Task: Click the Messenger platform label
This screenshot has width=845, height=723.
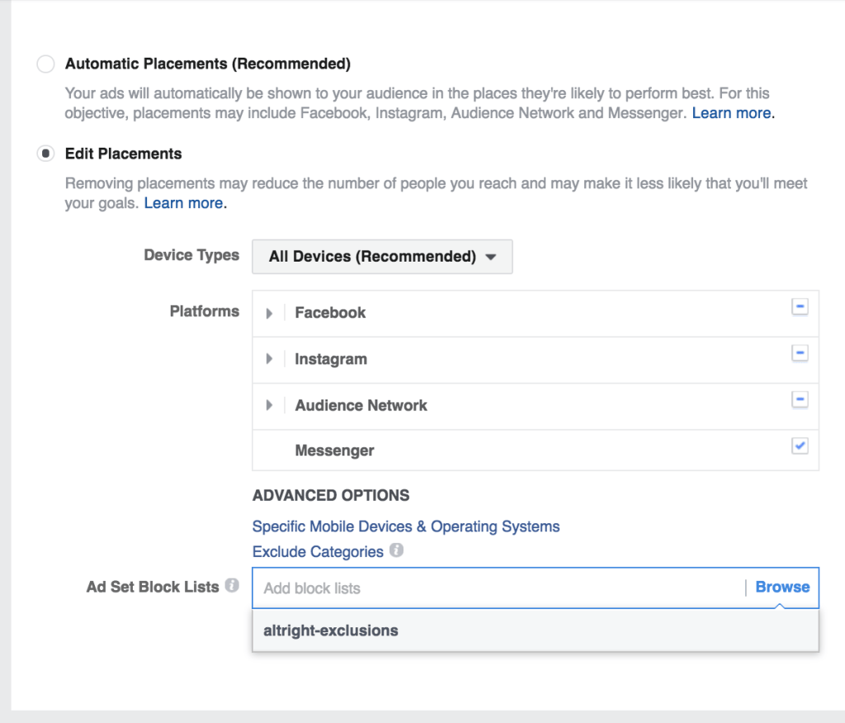Action: 335,451
